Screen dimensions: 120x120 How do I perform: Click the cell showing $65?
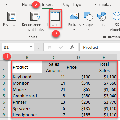point(78,89)
